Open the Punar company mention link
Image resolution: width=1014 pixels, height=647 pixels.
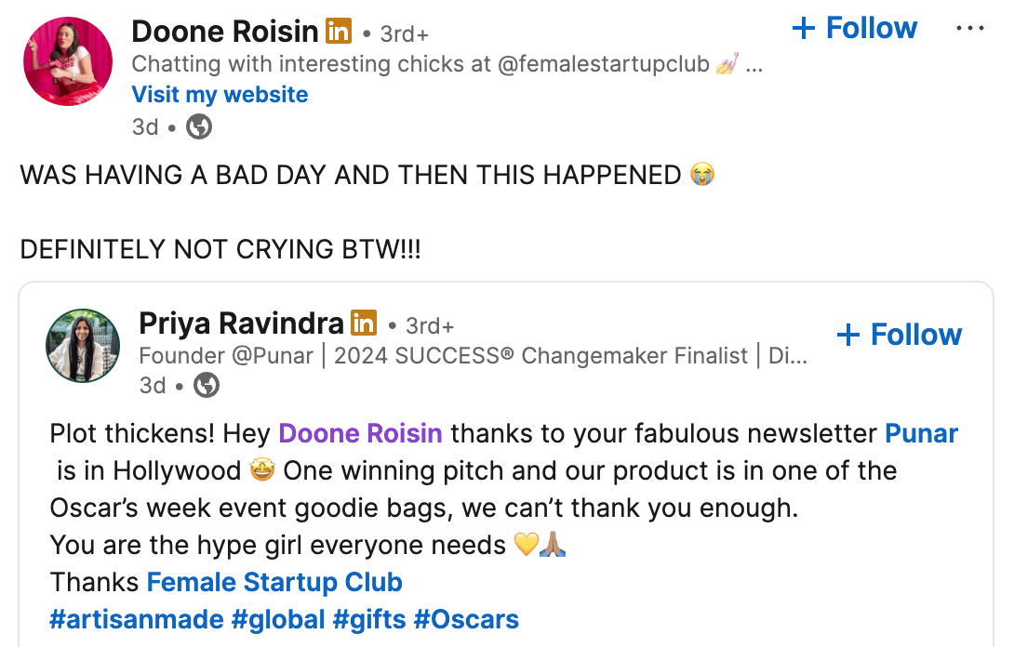click(x=921, y=433)
